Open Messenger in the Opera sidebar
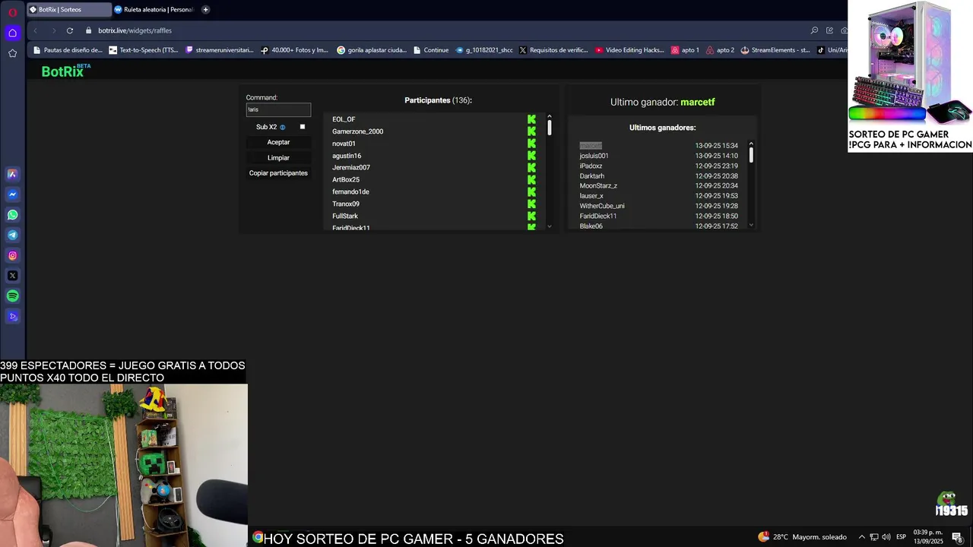Screen dimensions: 973x547 pos(12,194)
